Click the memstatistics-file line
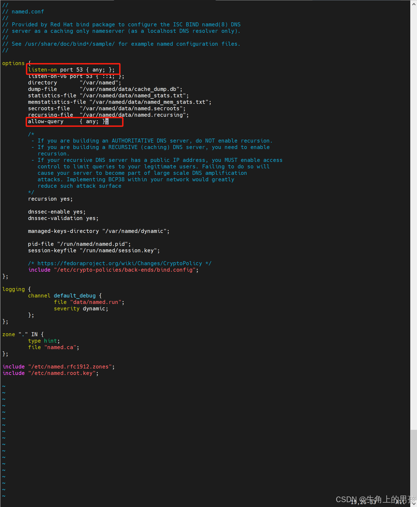417x507 pixels. (120, 102)
